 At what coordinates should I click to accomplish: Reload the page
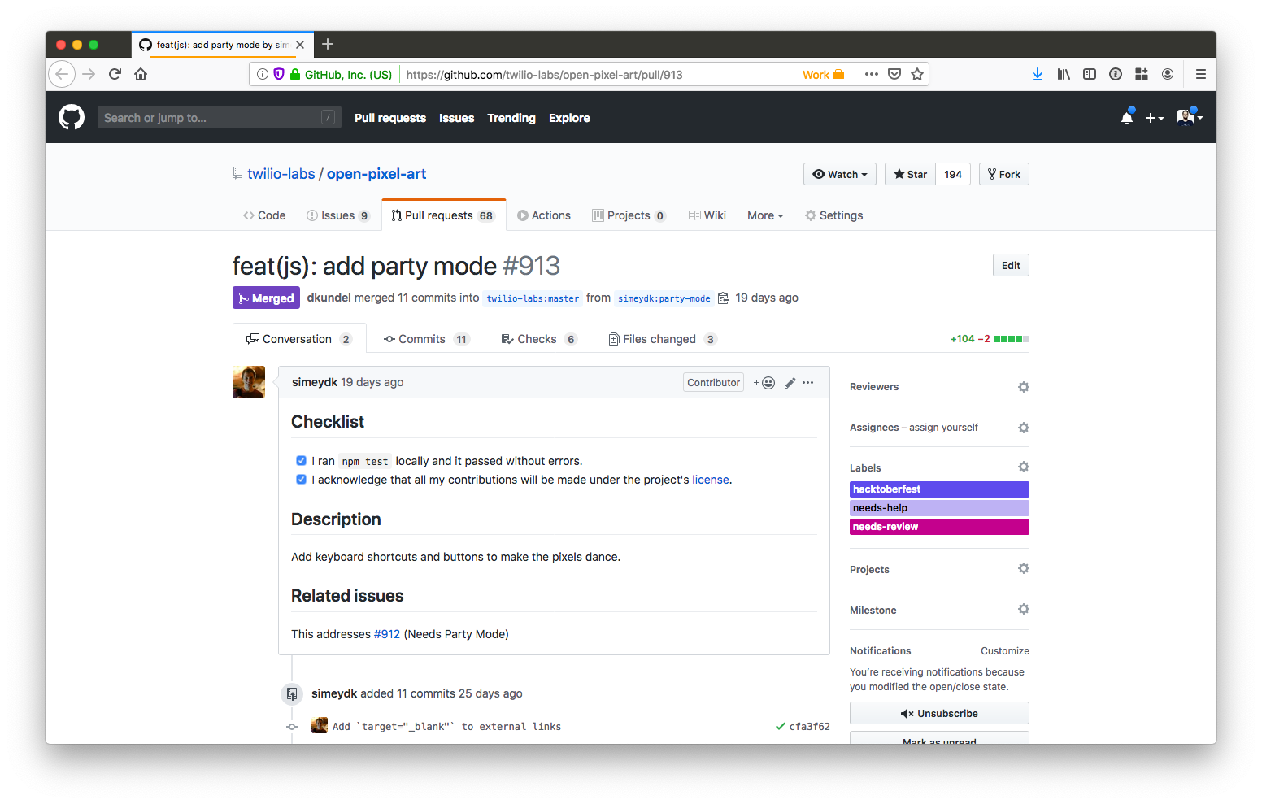coord(115,74)
